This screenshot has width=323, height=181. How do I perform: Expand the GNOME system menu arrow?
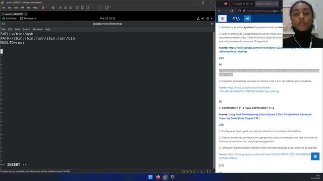(x=211, y=19)
